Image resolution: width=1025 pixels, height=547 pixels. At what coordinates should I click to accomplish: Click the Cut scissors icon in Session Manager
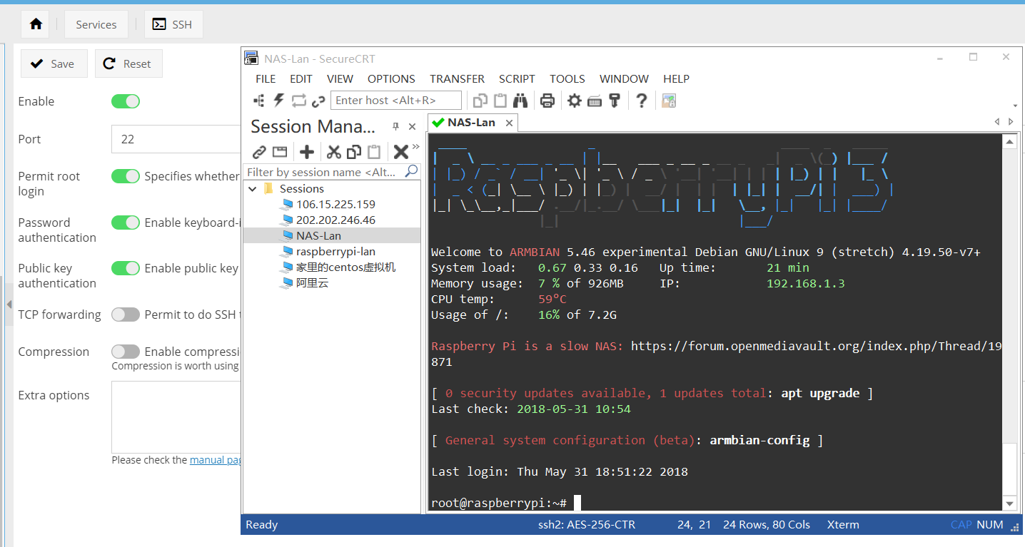pyautogui.click(x=333, y=151)
